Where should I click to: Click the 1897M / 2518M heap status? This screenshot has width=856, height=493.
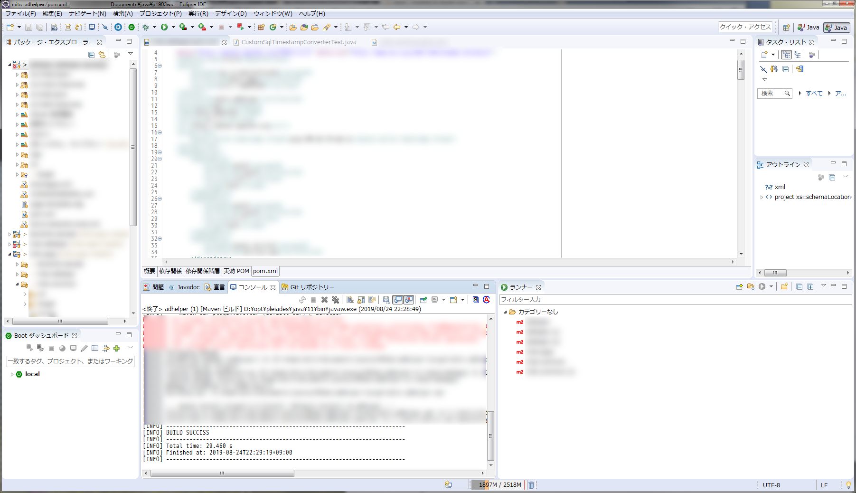(499, 485)
